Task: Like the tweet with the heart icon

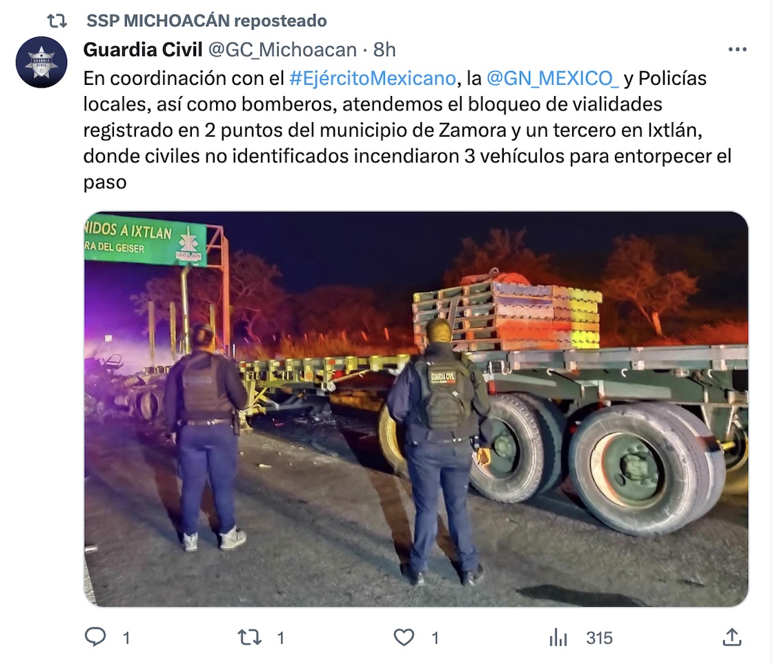Action: (404, 637)
